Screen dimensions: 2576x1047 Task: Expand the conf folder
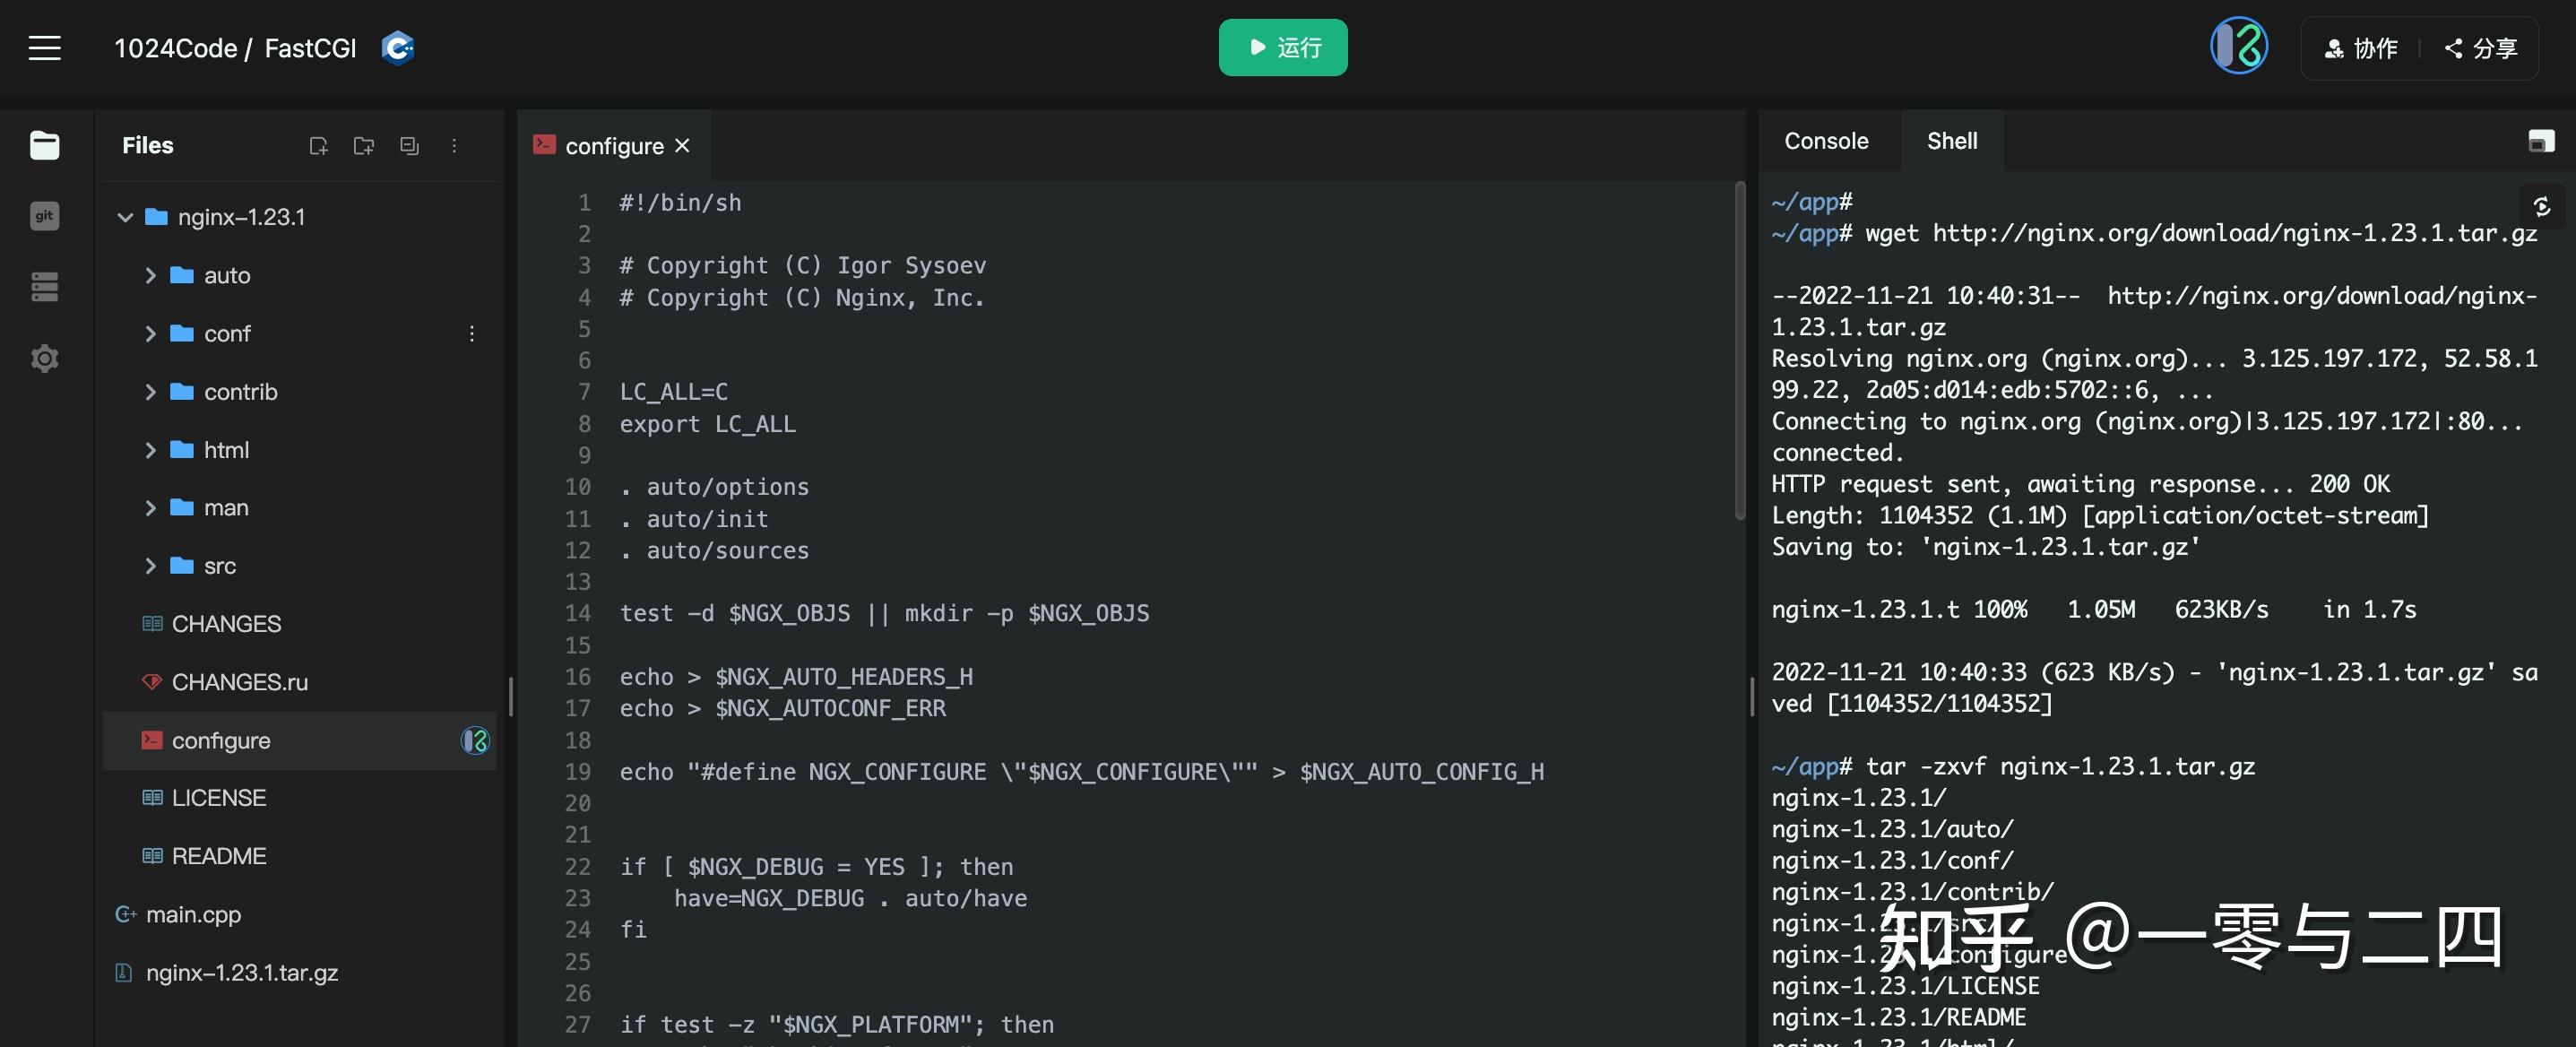point(150,333)
